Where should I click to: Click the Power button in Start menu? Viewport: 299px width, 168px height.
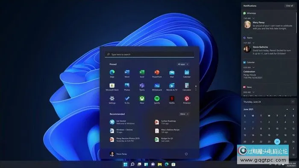(186, 154)
